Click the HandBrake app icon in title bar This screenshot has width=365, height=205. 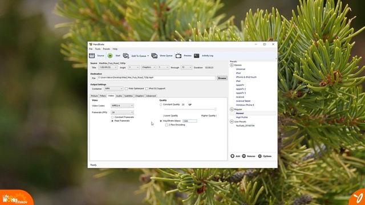pos(91,44)
